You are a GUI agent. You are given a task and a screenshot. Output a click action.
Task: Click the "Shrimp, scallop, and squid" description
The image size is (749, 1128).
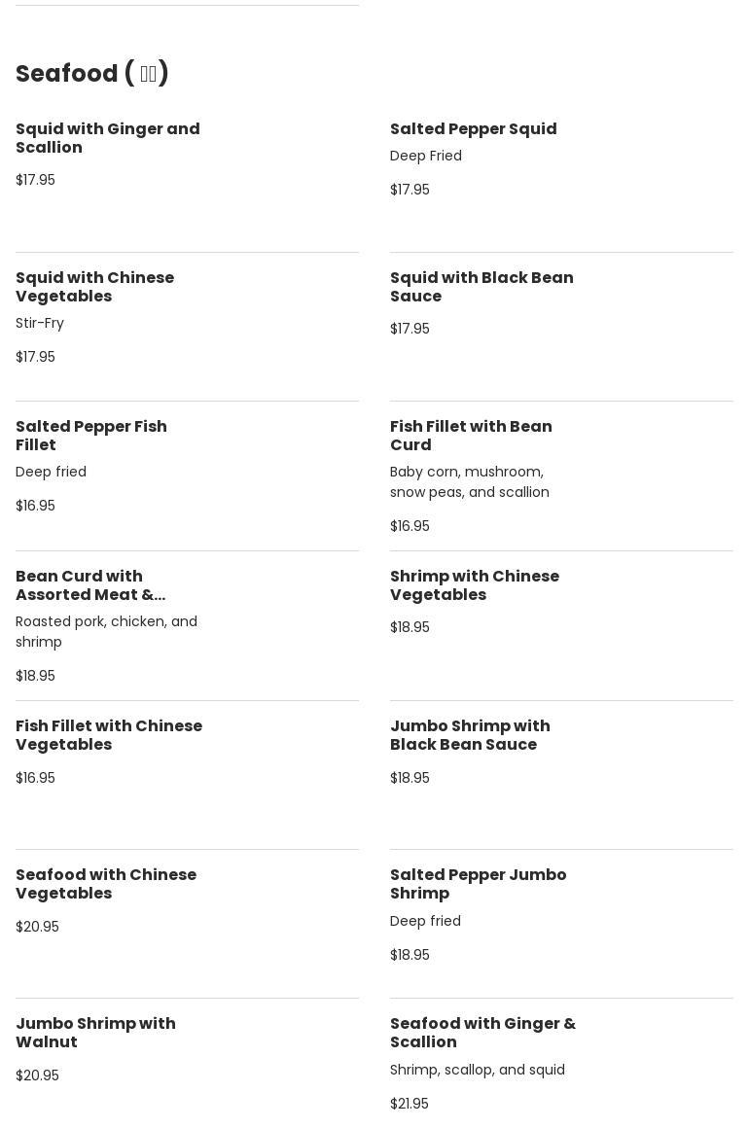(x=477, y=1070)
